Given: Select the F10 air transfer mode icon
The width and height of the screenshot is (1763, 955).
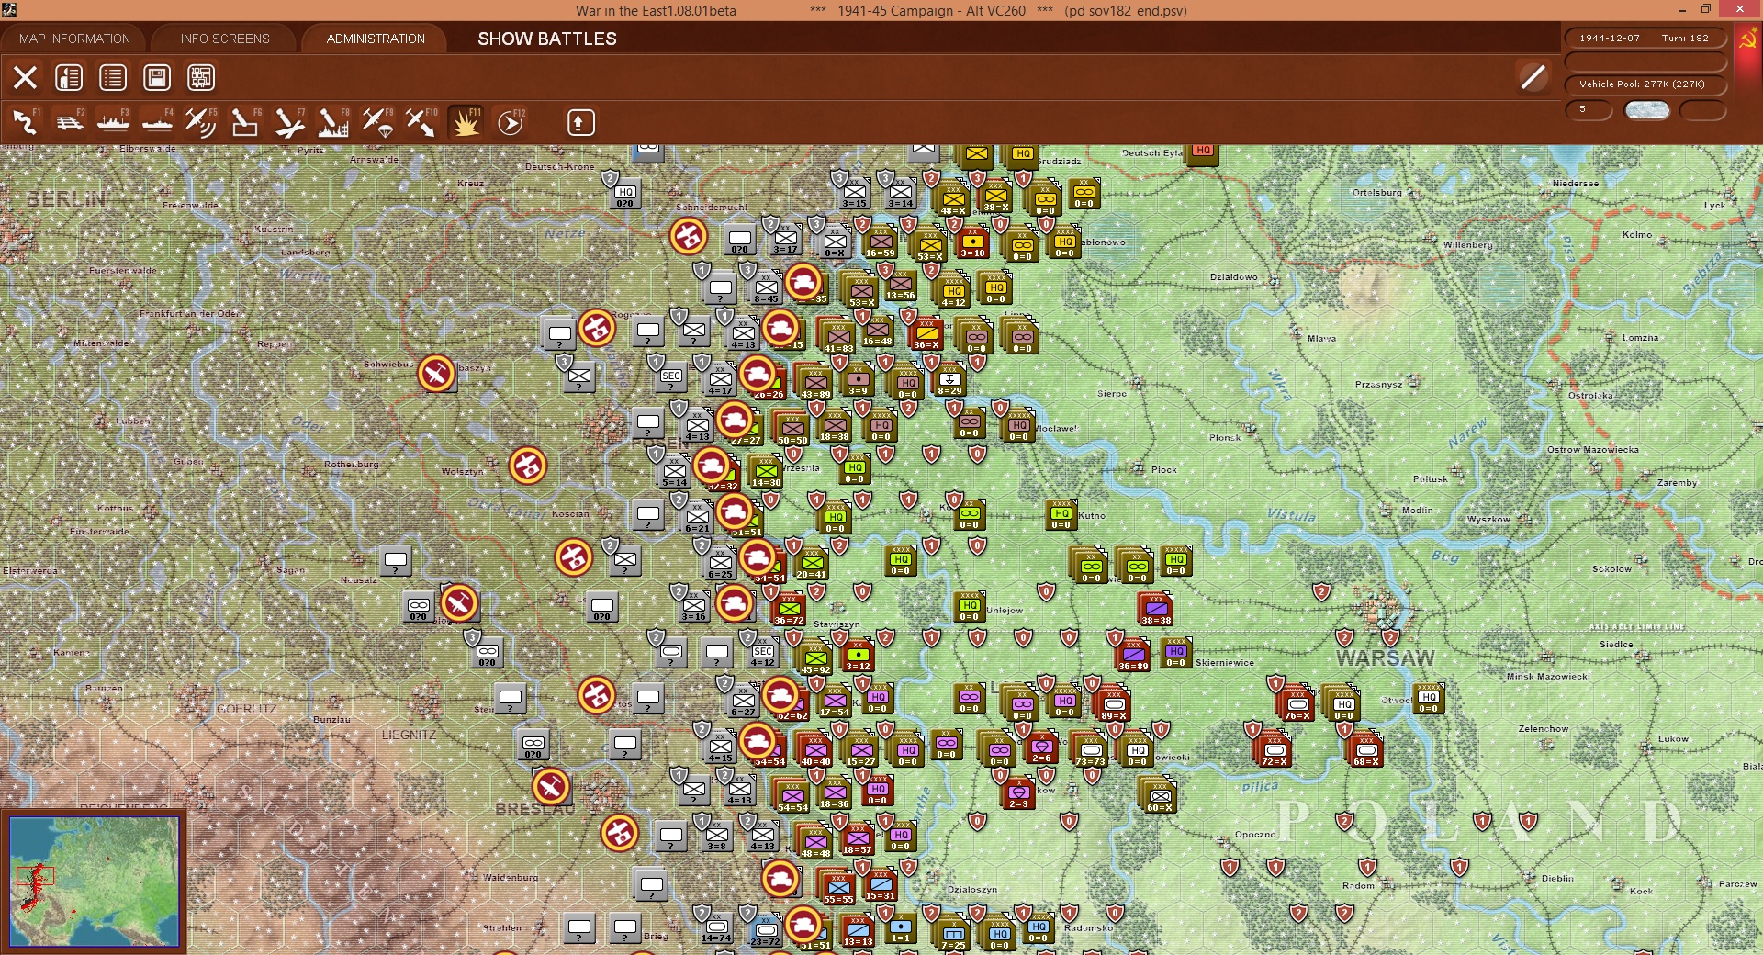Looking at the screenshot, I should point(421,122).
